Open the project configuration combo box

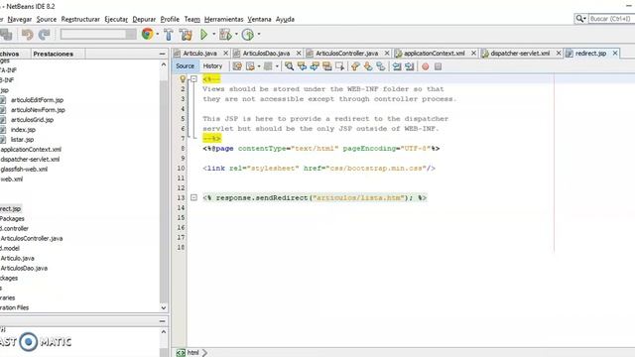point(98,35)
